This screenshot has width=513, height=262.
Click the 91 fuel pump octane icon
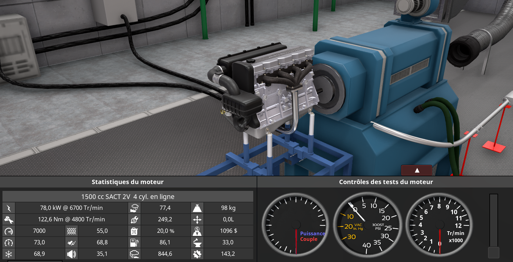pos(134,242)
